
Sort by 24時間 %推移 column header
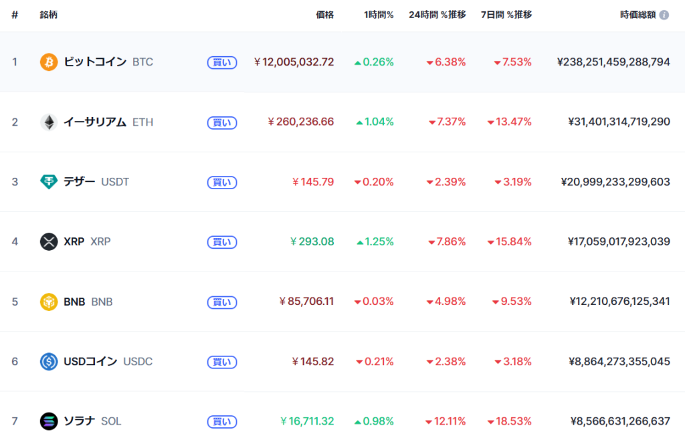(x=437, y=15)
